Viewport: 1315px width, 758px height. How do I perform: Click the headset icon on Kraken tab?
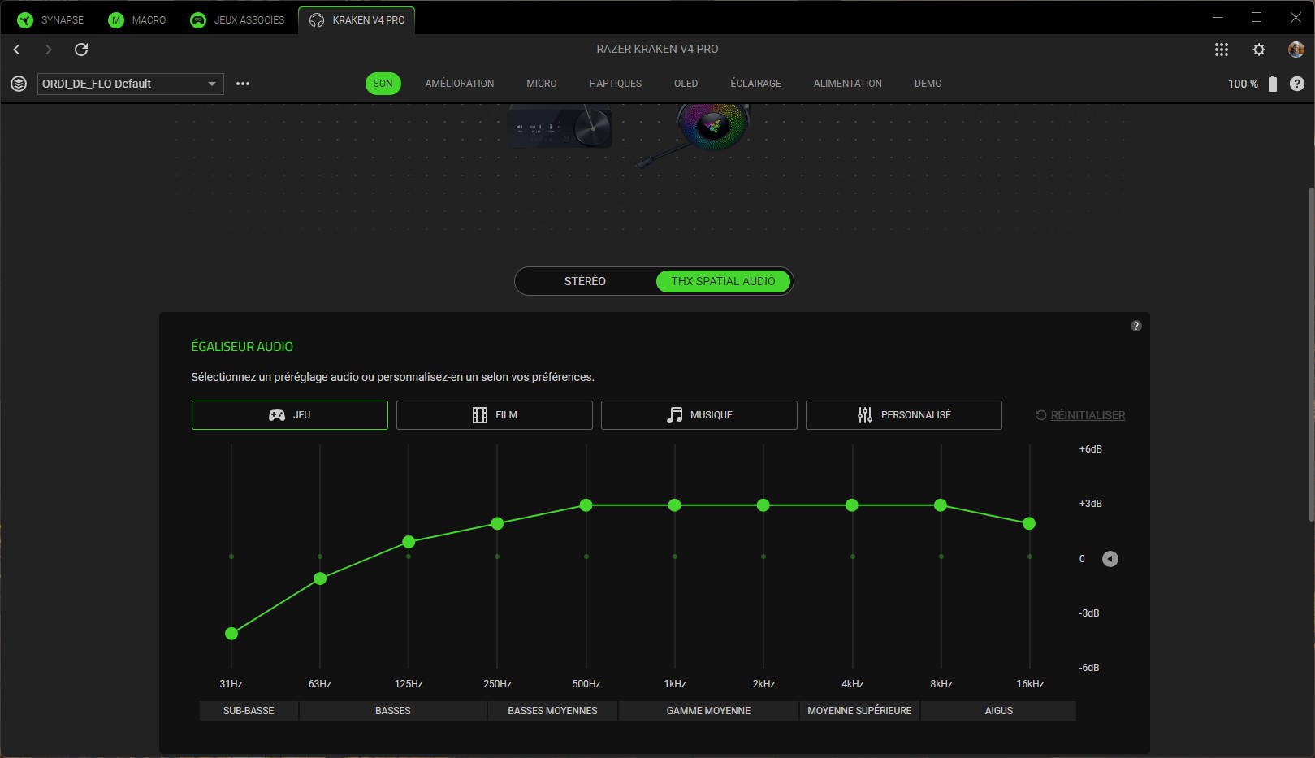click(x=317, y=20)
